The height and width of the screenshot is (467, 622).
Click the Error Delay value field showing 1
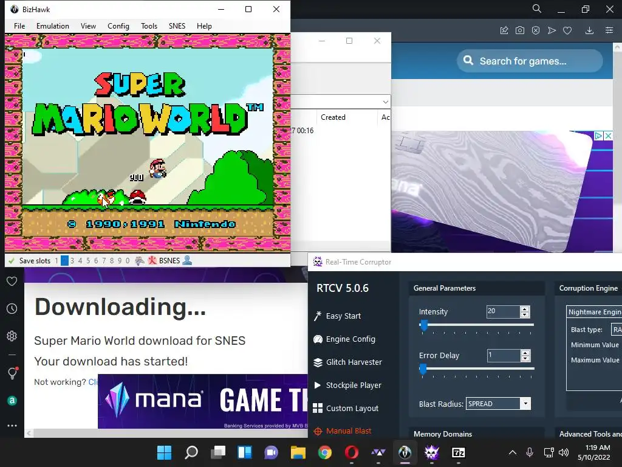[504, 355]
